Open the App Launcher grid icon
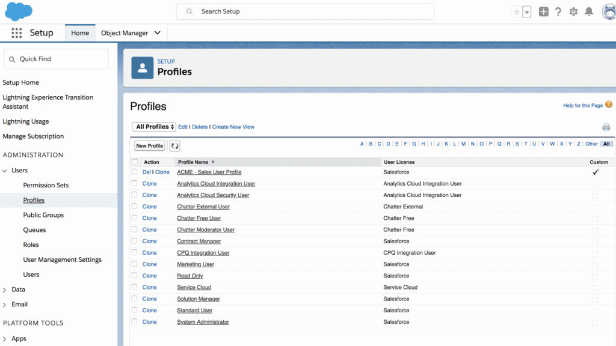The height and width of the screenshot is (346, 616). pos(16,33)
